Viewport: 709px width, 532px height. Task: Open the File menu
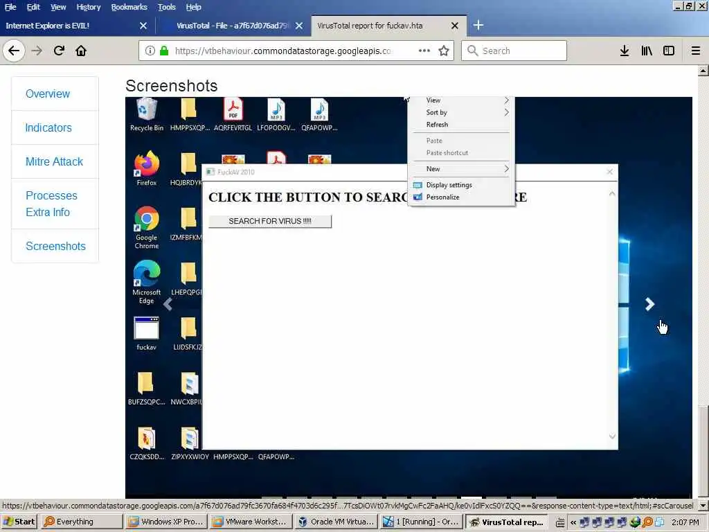pyautogui.click(x=10, y=7)
